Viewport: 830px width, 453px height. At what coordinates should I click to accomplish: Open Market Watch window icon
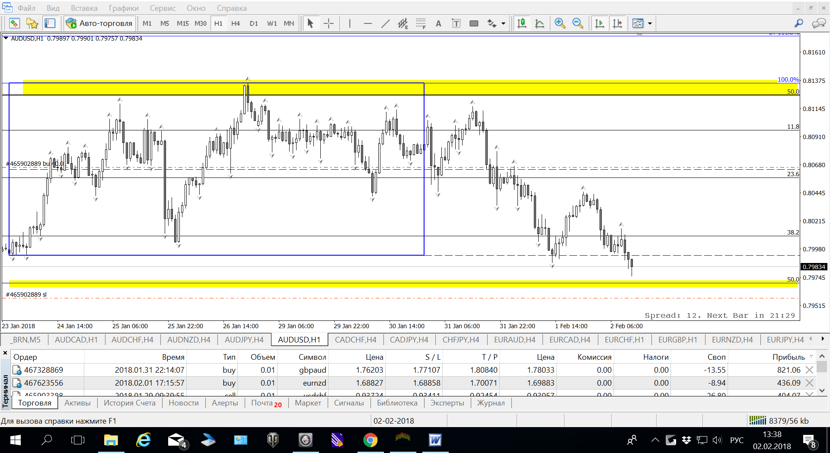(14, 23)
